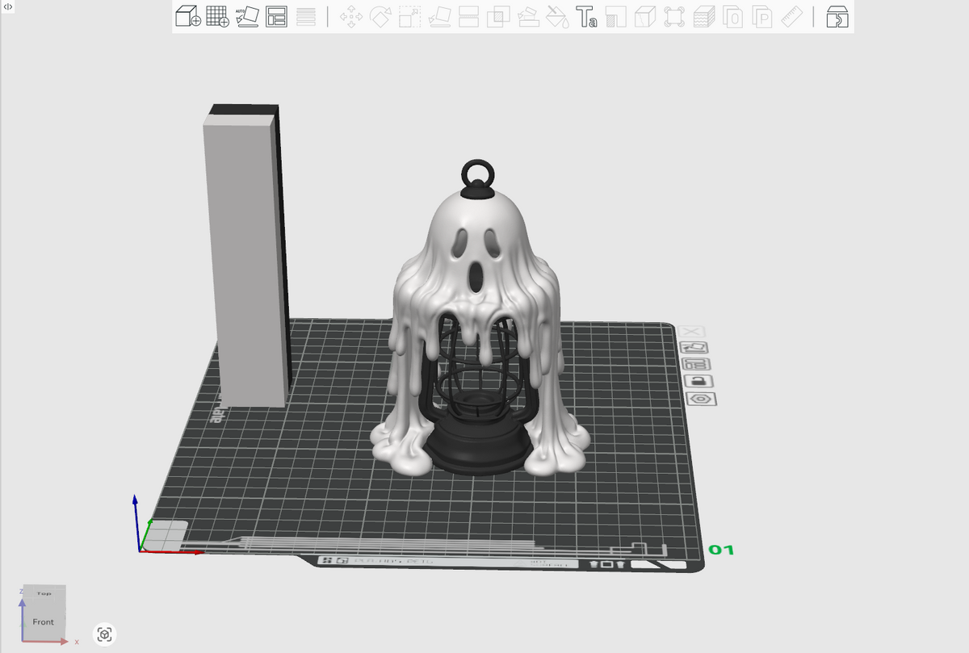The height and width of the screenshot is (653, 969).
Task: Select the Lay on face tool
Action: [x=440, y=17]
